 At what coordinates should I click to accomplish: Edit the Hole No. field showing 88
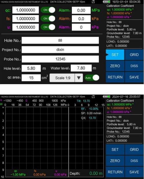tap(60, 40)
